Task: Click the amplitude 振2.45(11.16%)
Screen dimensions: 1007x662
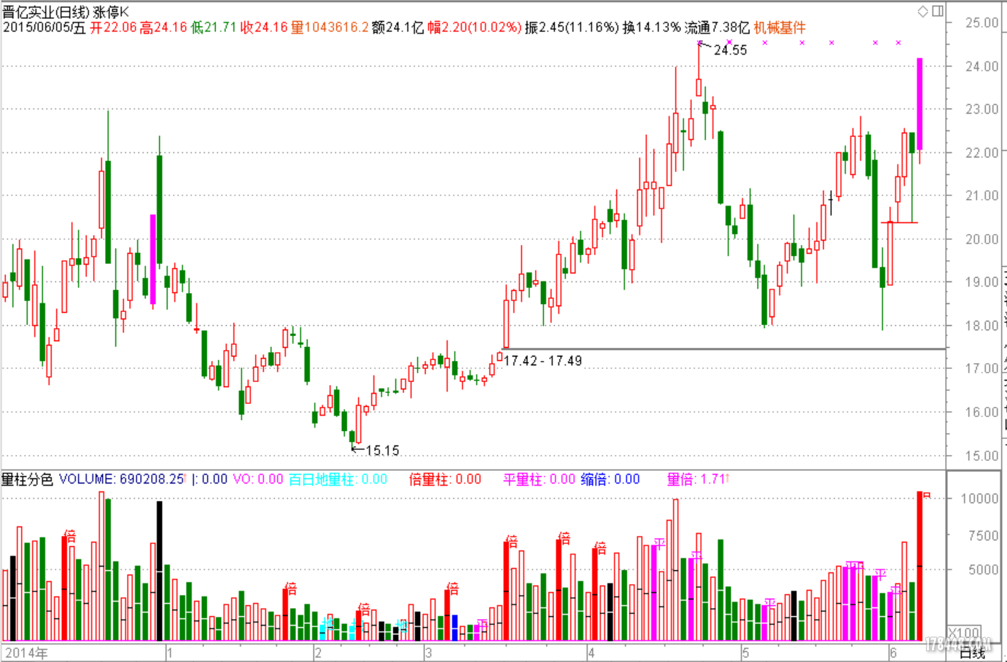Action: point(572,28)
